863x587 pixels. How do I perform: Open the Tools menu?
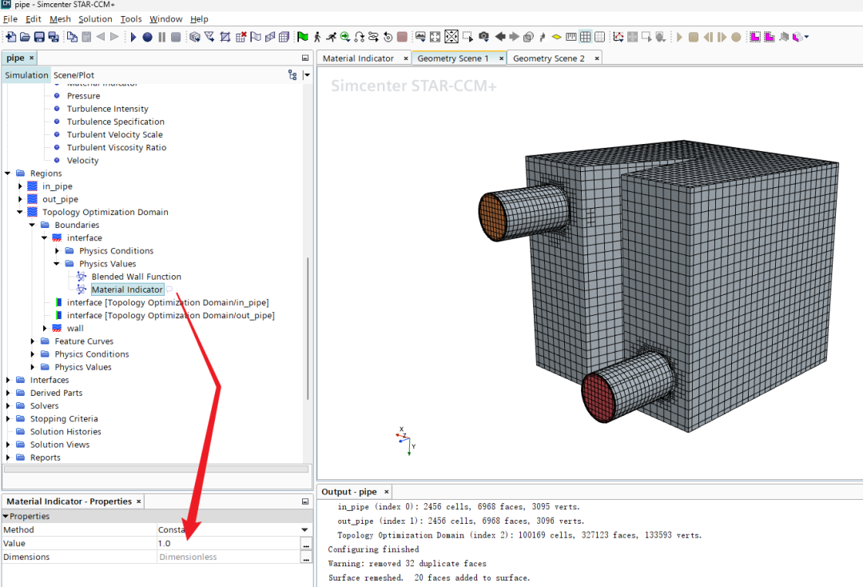click(131, 18)
